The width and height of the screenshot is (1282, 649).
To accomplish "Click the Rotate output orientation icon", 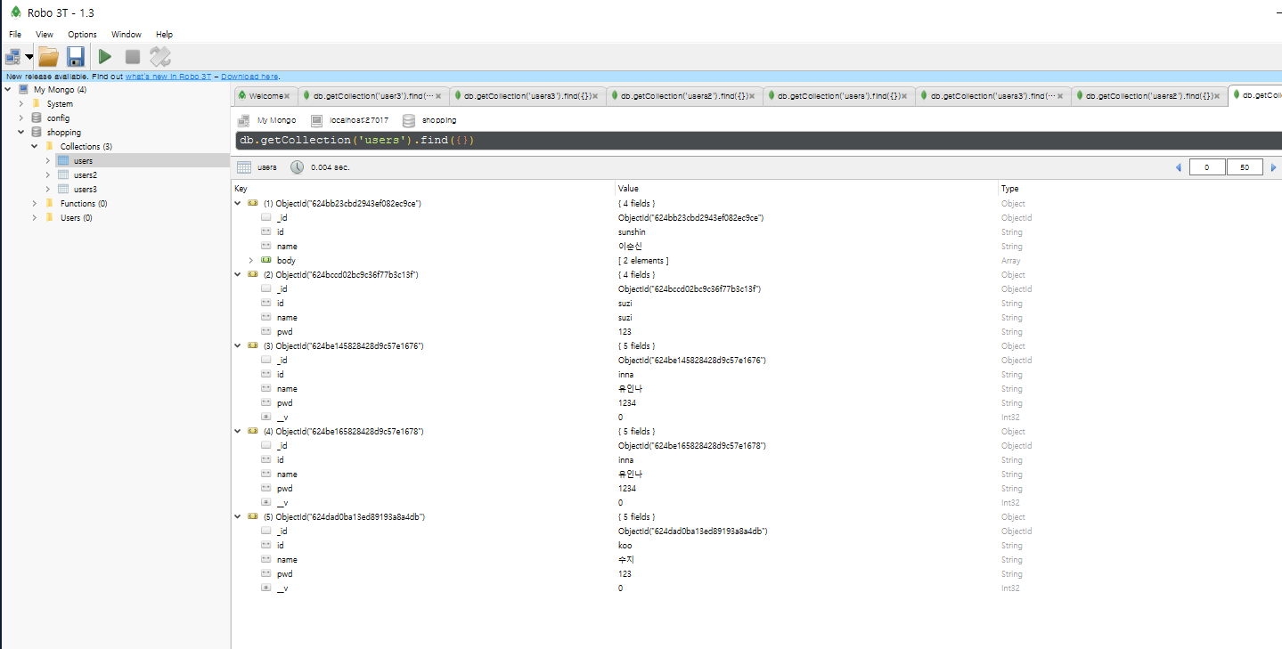I will point(160,57).
